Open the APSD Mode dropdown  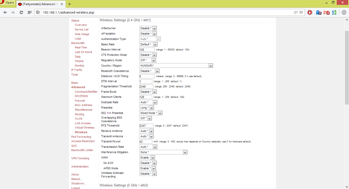pos(148,168)
